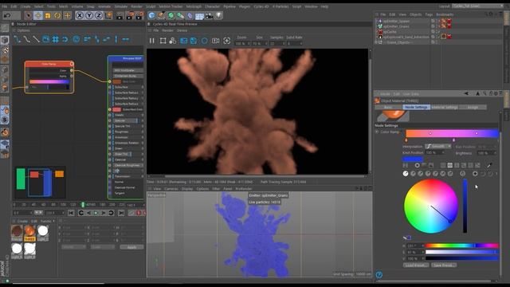Click the Render View clapperboard icon
Viewport: 510px width, 287px height.
point(120,15)
